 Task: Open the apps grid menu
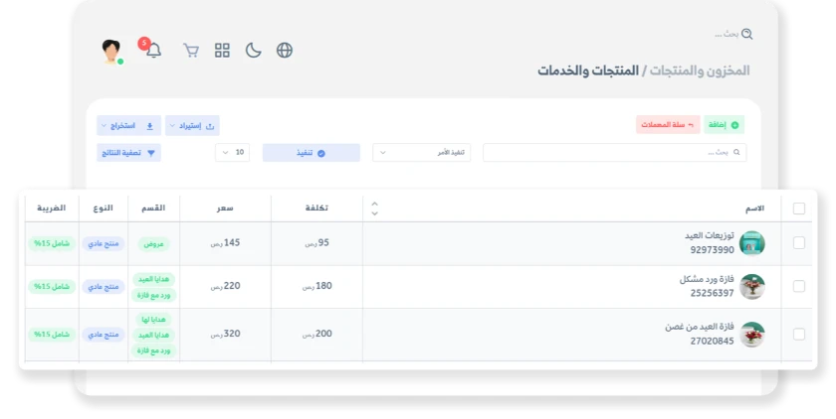click(x=222, y=51)
